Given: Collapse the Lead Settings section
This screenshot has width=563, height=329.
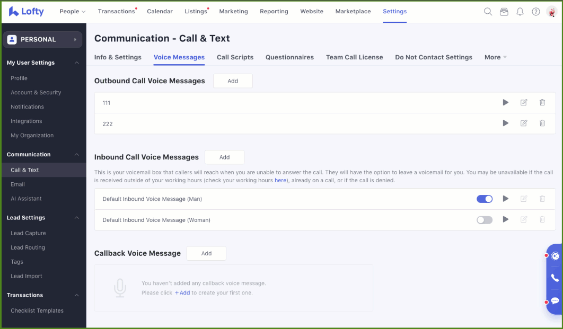Looking at the screenshot, I should click(x=76, y=218).
